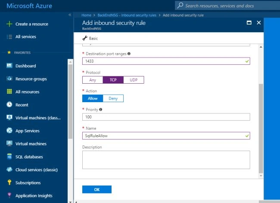This screenshot has width=280, height=203.
Task: Click the blade scrollbar up arrow
Action: (261, 47)
